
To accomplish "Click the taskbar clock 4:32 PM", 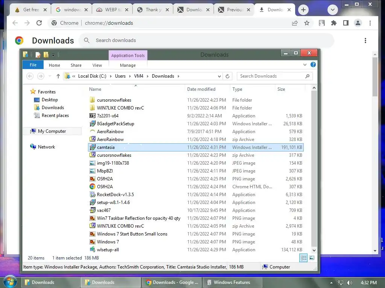I will 369,283.
